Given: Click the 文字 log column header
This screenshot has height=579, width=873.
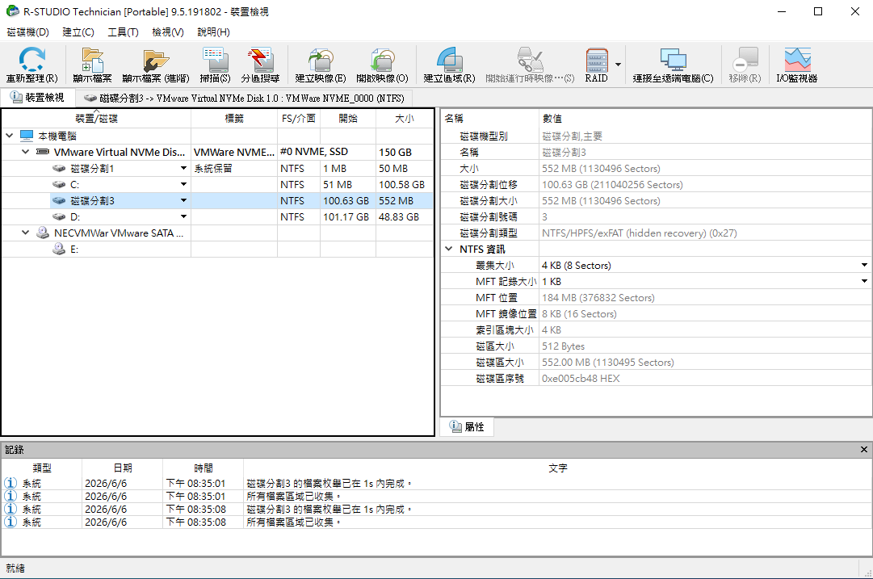Looking at the screenshot, I should [x=557, y=468].
